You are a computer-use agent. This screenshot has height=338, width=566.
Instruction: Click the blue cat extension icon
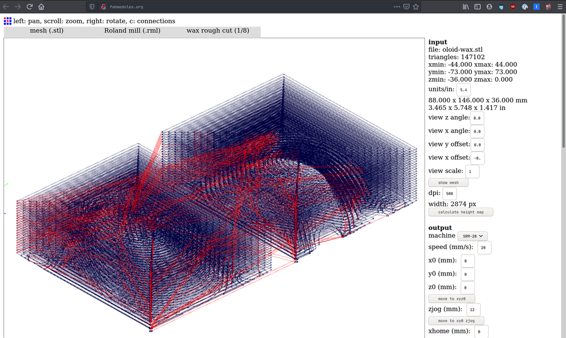tap(501, 7)
